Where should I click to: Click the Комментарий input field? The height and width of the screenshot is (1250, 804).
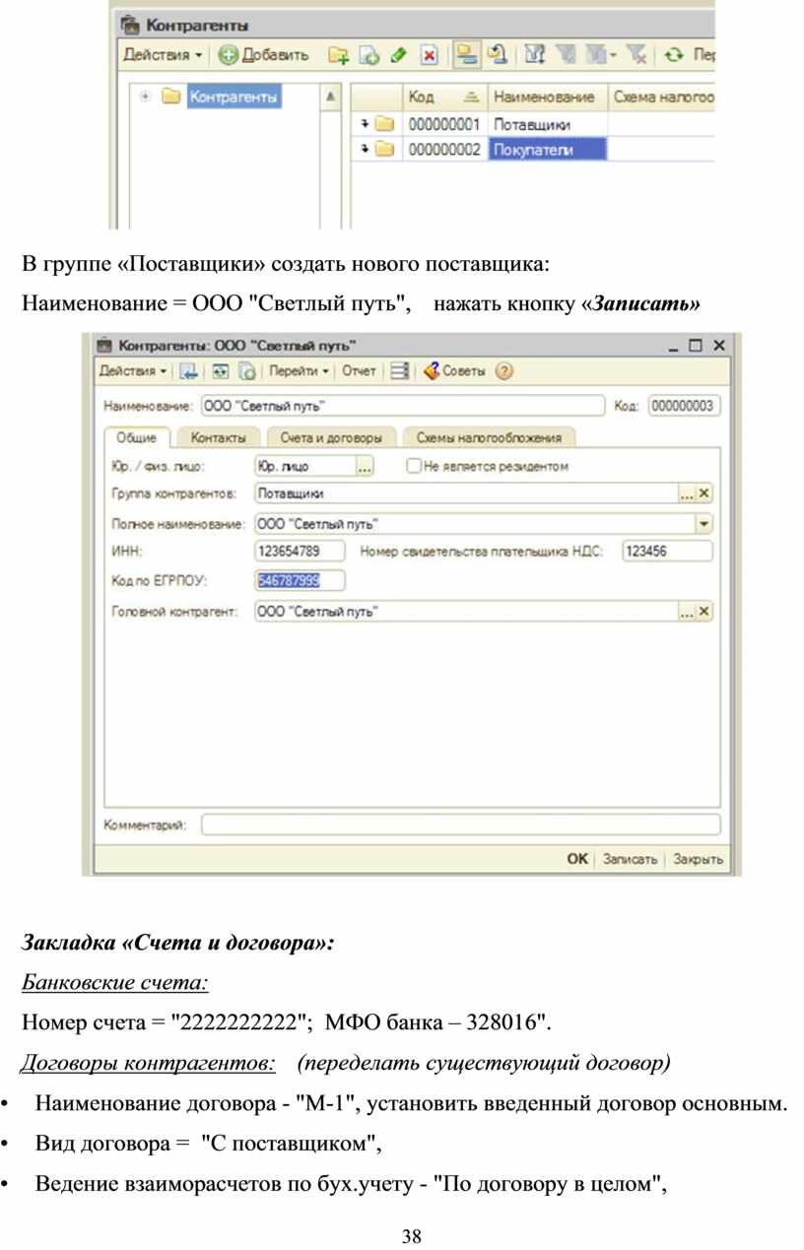(461, 825)
